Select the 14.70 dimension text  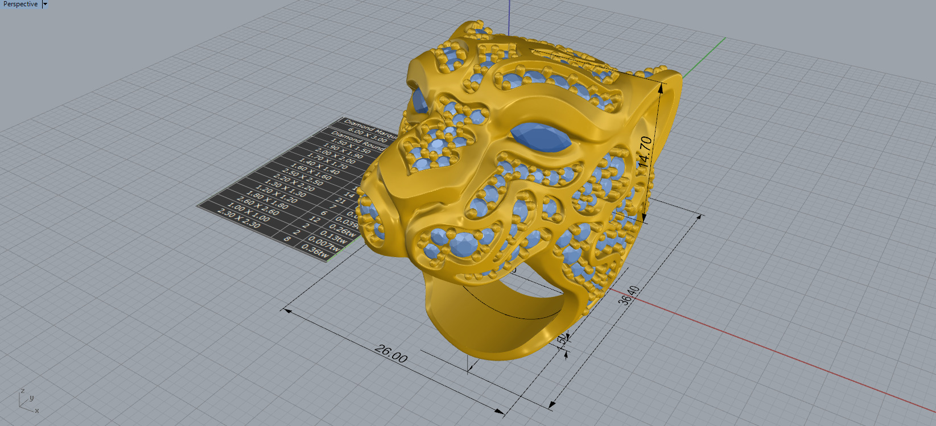pyautogui.click(x=645, y=151)
